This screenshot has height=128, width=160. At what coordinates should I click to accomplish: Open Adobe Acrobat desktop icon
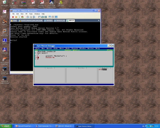[4, 12]
